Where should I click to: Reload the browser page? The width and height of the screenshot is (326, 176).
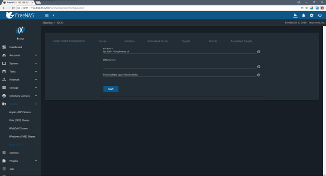pos(13,8)
